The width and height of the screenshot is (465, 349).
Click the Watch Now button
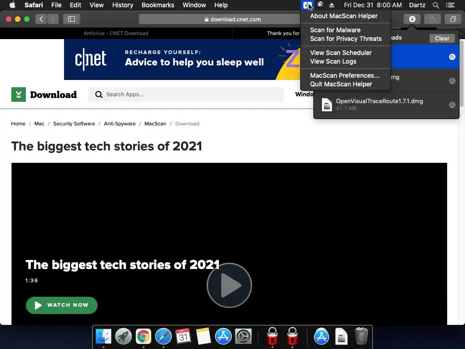[x=62, y=305]
